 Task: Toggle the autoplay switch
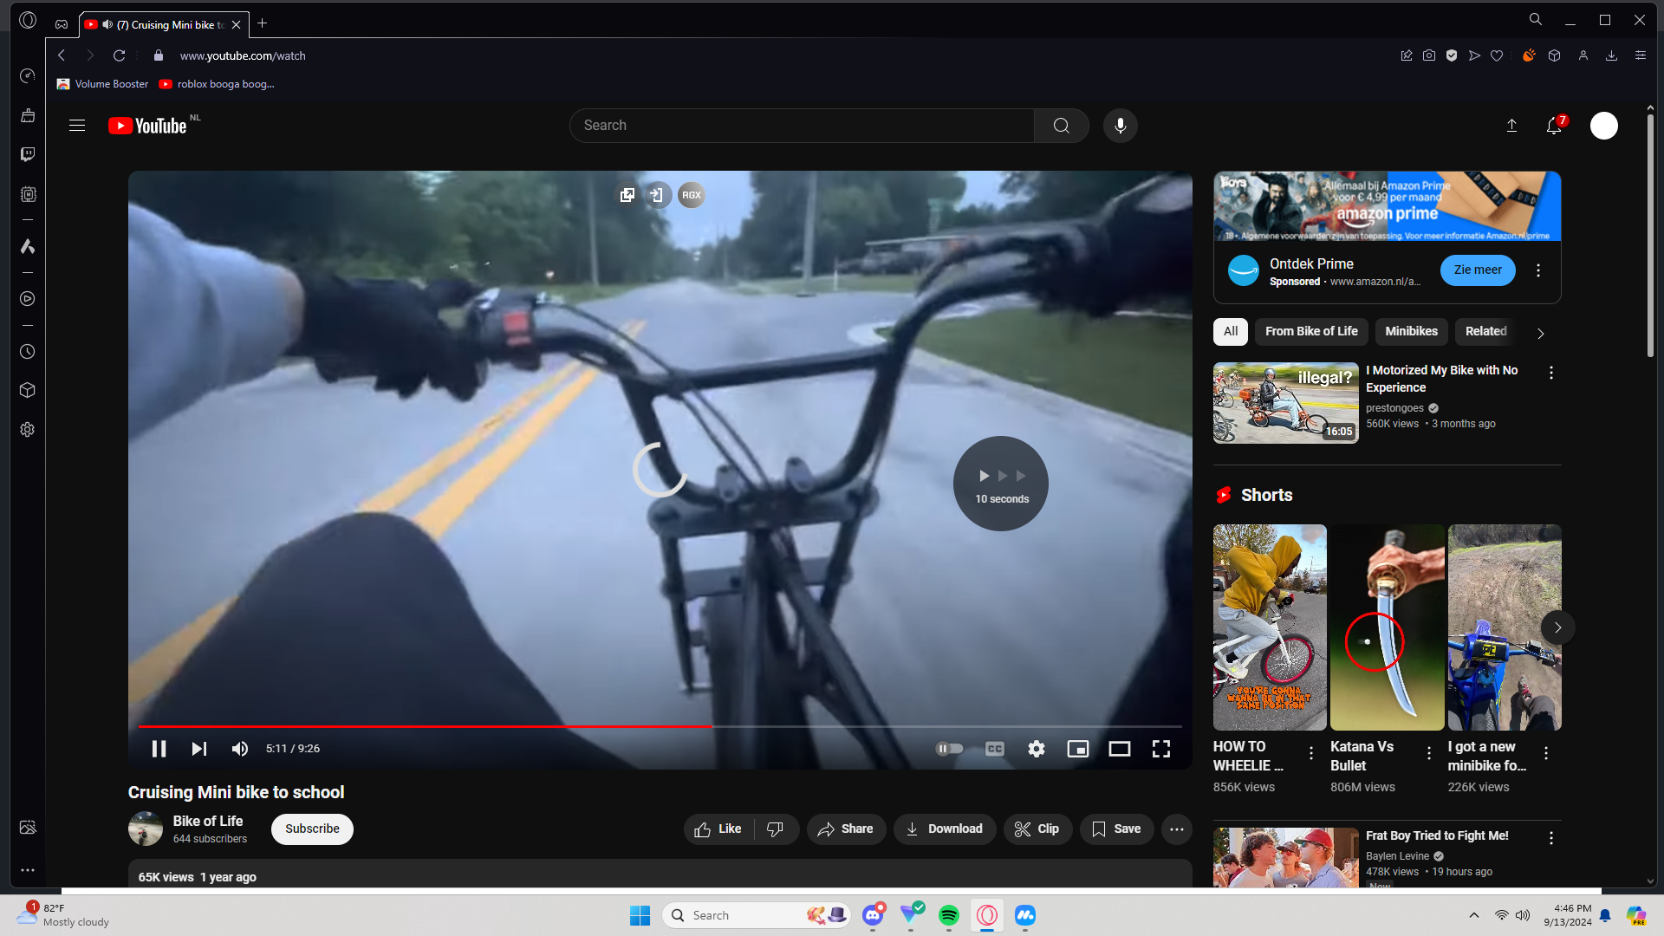point(950,749)
